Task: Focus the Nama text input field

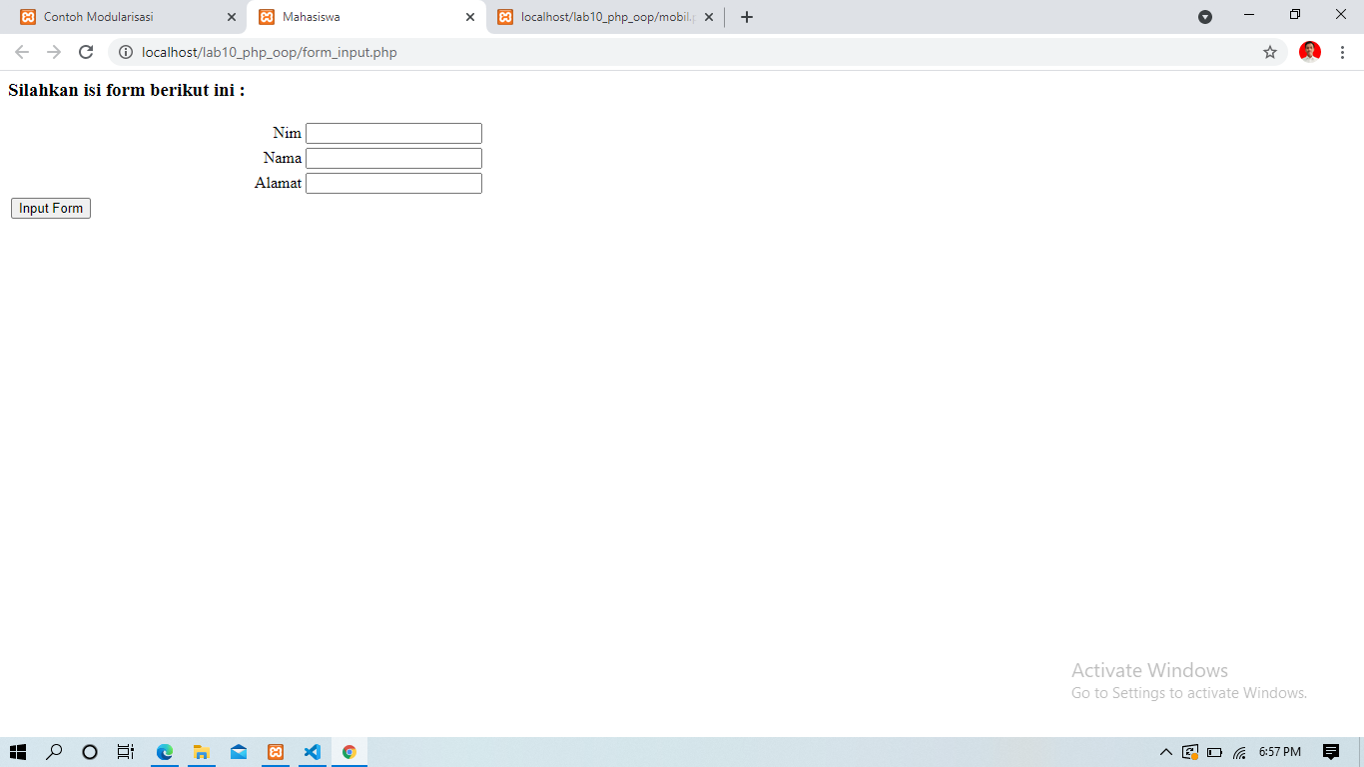Action: click(x=393, y=159)
